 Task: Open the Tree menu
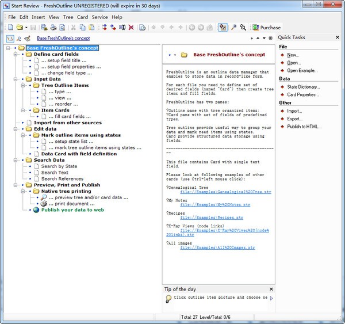pyautogui.click(x=68, y=17)
